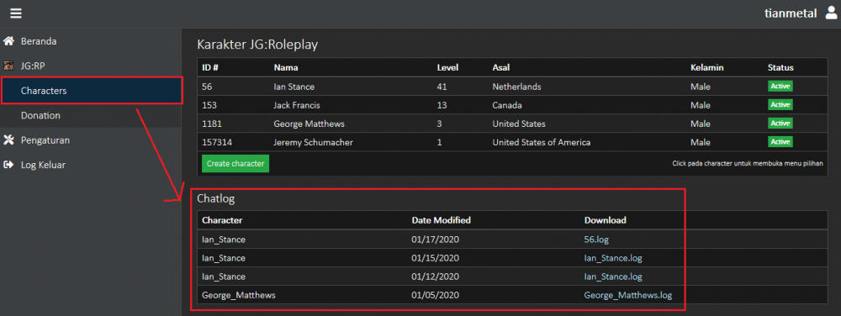Click the Nama column header
This screenshot has width=841, height=316.
[x=286, y=68]
